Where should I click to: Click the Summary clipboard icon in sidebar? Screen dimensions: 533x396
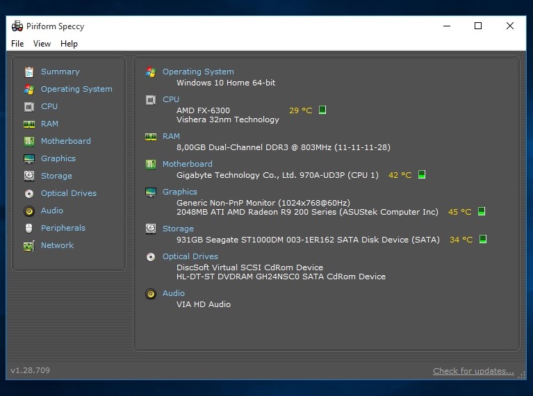(x=29, y=72)
